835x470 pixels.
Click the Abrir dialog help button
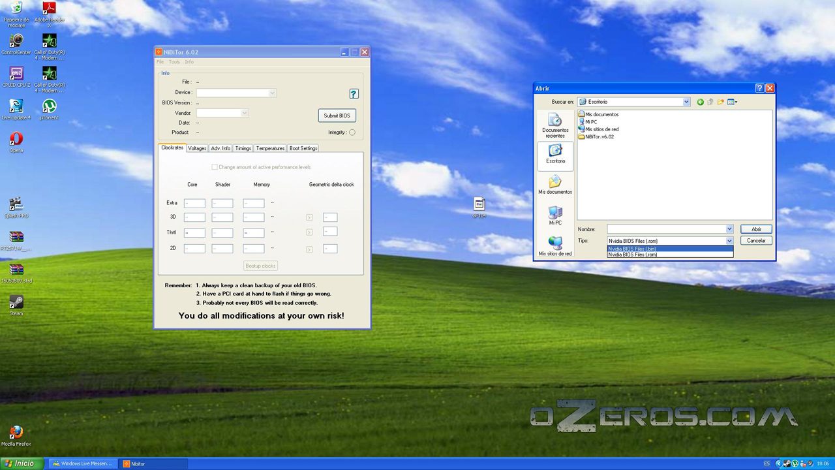pyautogui.click(x=759, y=88)
